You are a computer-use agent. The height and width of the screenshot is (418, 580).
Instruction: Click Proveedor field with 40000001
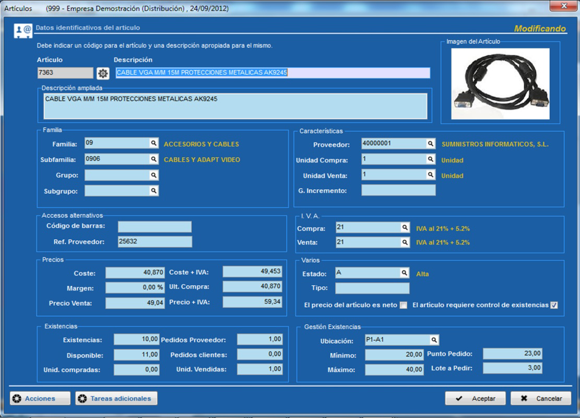click(x=394, y=143)
